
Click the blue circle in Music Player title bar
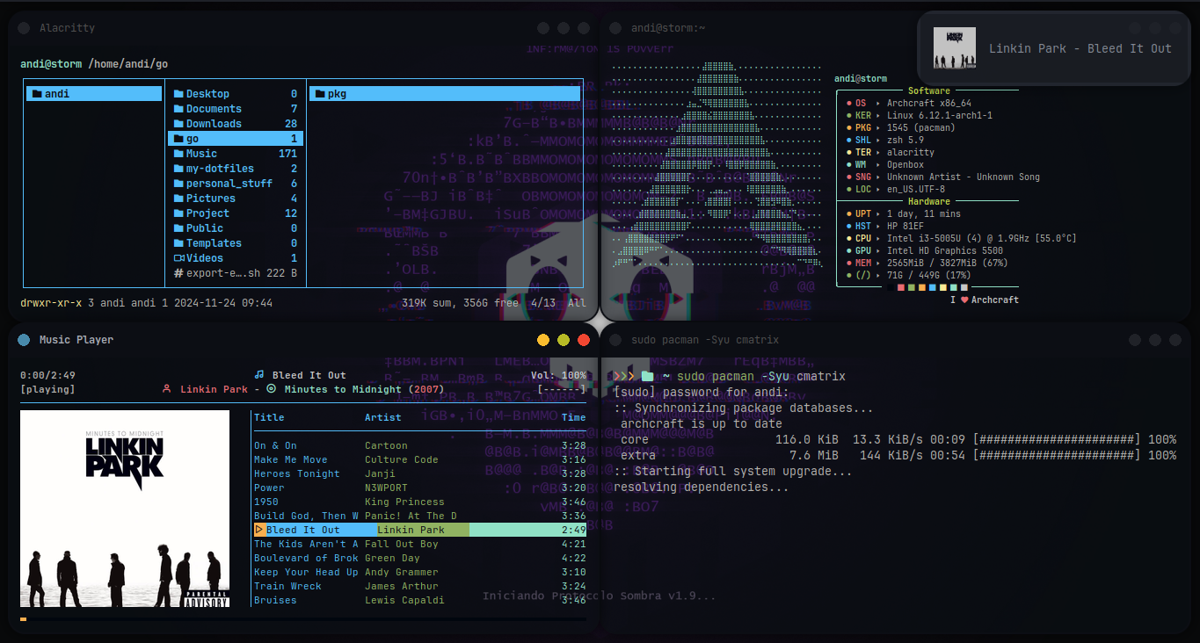(24, 340)
